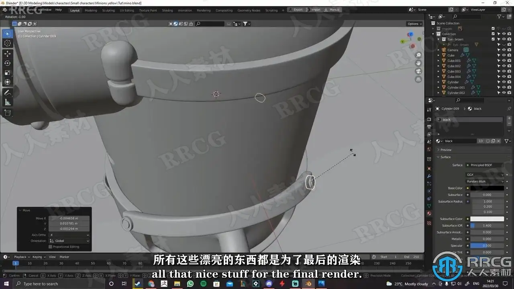Expand the Cube.002 tree item
Viewport: 514px width, 289px height.
click(439, 66)
